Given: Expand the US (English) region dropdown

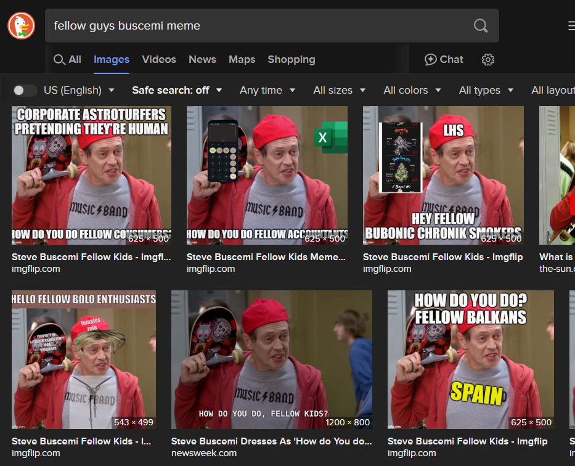Looking at the screenshot, I should point(79,91).
